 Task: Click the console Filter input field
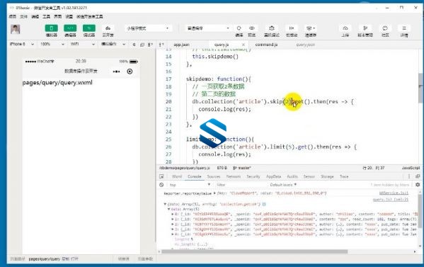(241, 185)
